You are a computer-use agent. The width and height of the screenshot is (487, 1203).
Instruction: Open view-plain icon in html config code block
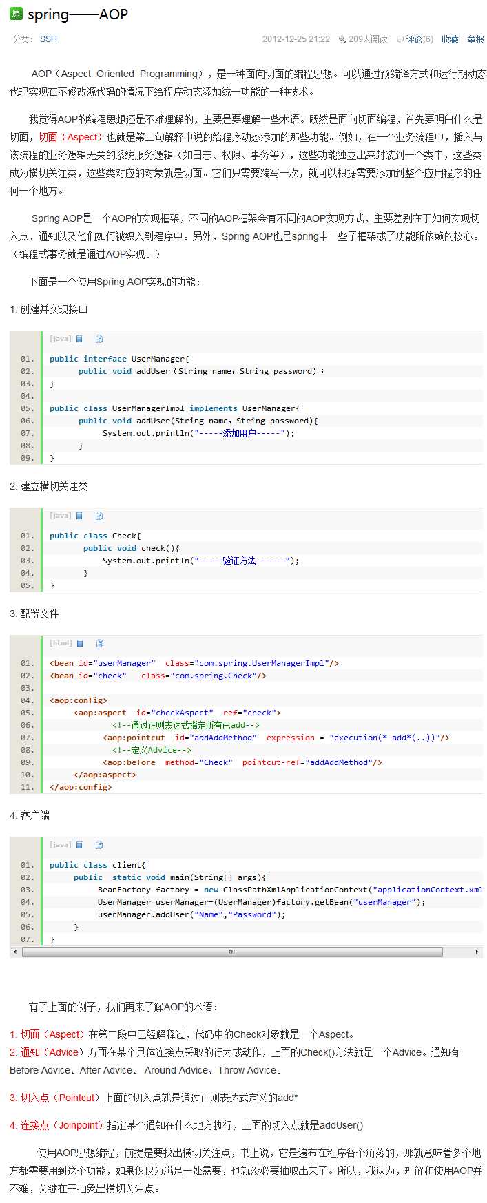(x=81, y=643)
